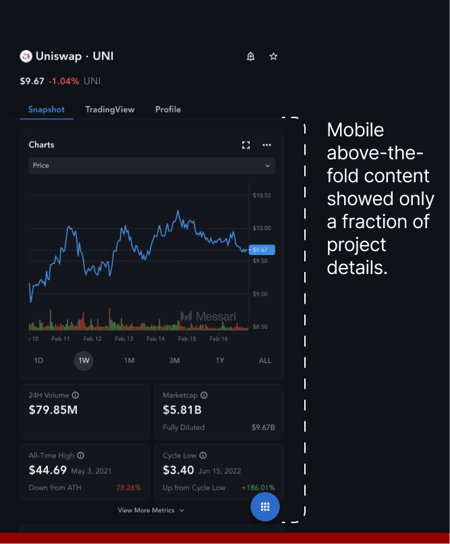This screenshot has height=544, width=450.
Task: Expand the chart to fullscreen
Action: tap(246, 145)
